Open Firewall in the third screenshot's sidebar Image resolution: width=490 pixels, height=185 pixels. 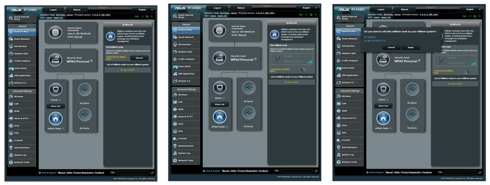tap(350, 140)
